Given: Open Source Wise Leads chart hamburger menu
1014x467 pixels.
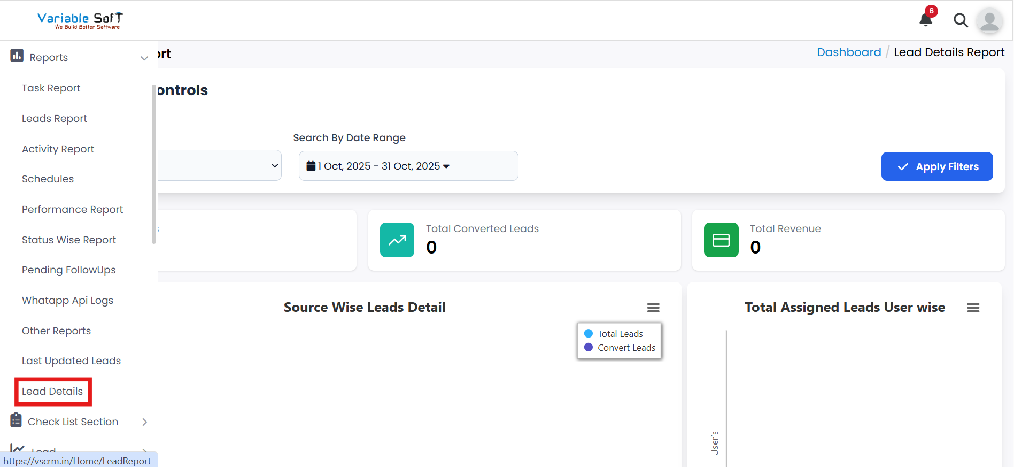Looking at the screenshot, I should (x=653, y=308).
